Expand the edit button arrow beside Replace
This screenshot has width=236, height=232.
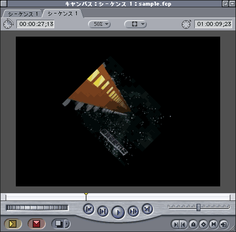tap(67, 224)
